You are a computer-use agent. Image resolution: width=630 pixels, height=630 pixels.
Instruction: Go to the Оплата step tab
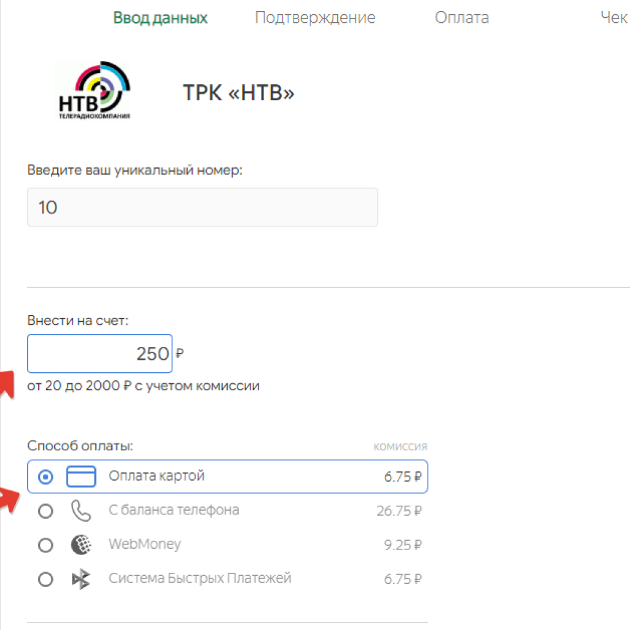[x=461, y=18]
